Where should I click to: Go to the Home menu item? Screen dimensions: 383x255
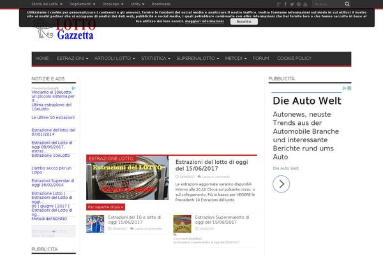(x=42, y=58)
